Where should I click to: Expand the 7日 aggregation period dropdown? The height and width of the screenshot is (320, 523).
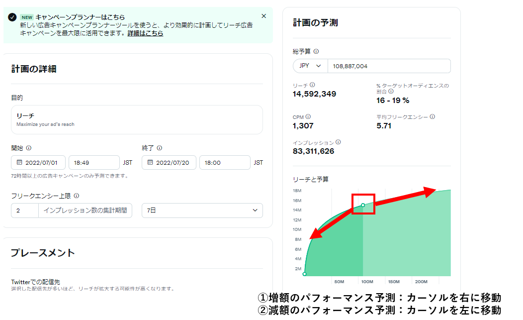(x=202, y=211)
